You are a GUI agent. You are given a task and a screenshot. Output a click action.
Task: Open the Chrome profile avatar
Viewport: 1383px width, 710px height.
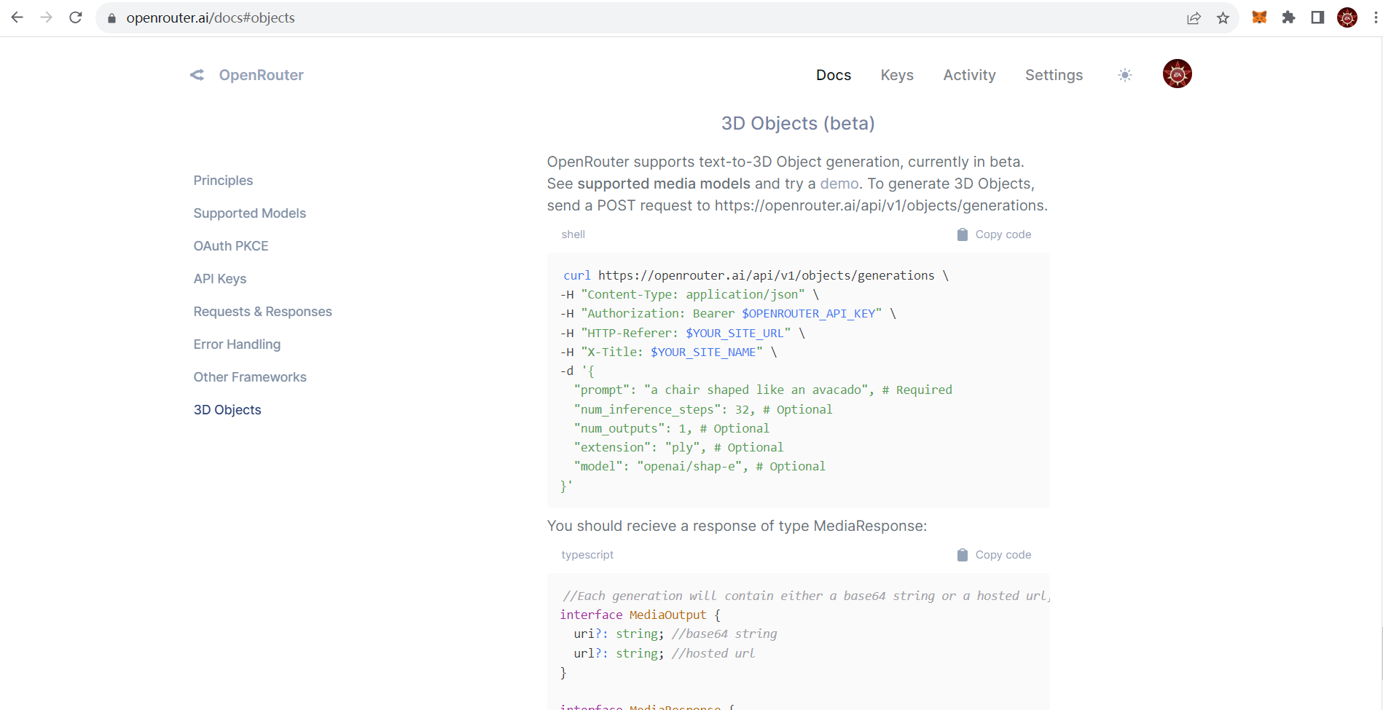(1347, 17)
